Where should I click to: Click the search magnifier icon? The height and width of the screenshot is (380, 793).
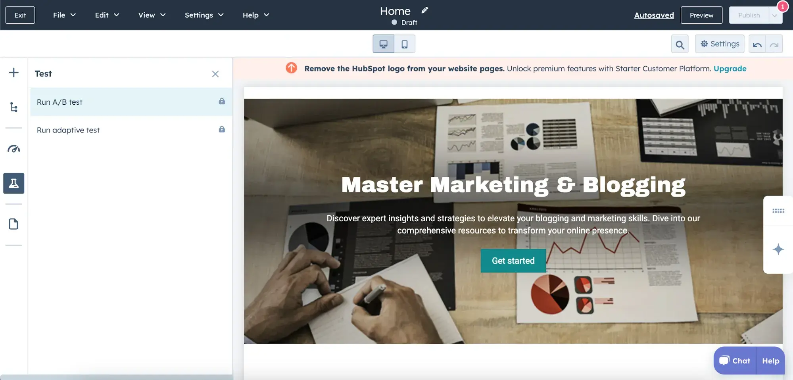tap(680, 44)
